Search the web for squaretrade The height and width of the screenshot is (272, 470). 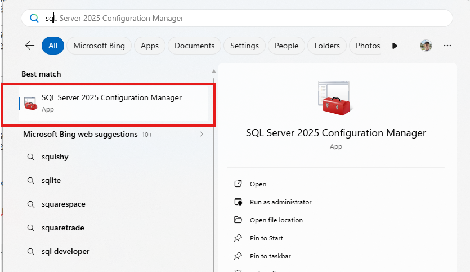coord(62,228)
